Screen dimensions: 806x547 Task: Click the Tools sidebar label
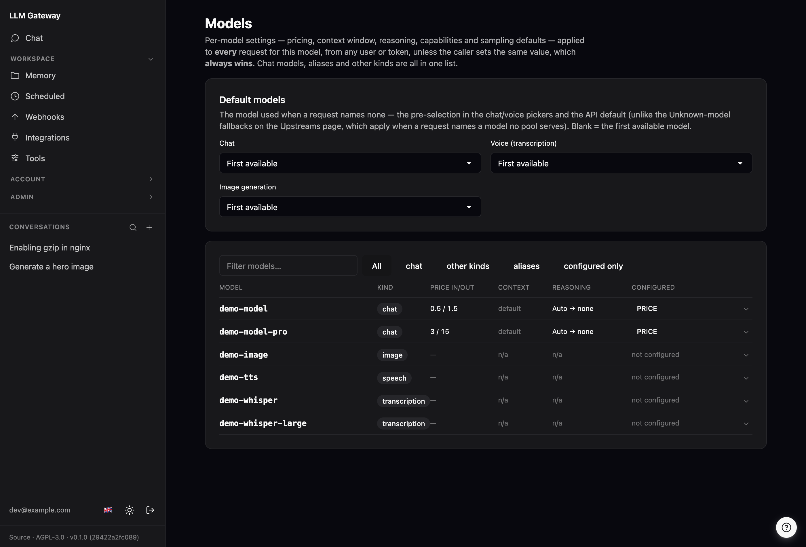[35, 159]
